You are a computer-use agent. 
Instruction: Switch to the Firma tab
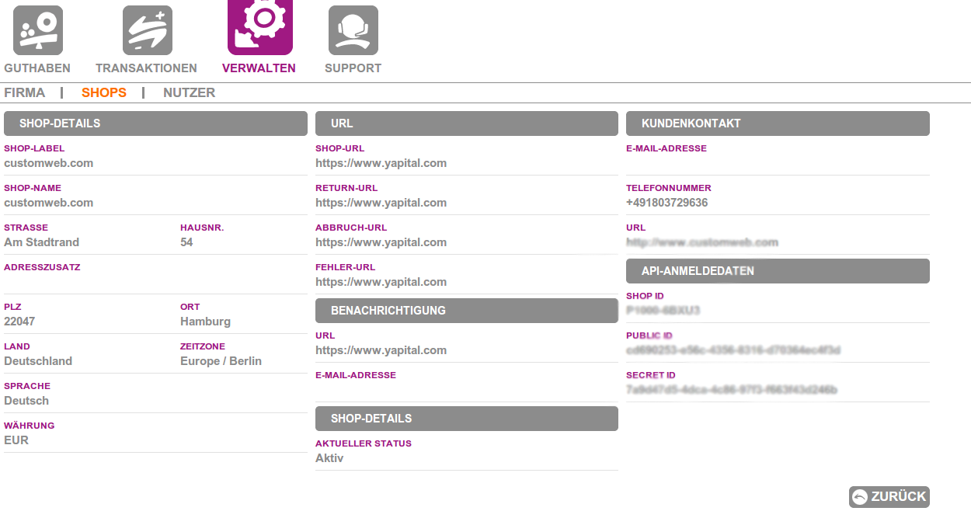(25, 93)
